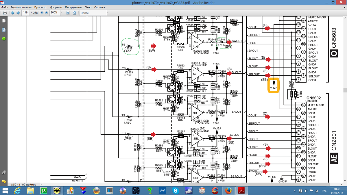Click the fit full page icon

pyautogui.click(x=74, y=13)
